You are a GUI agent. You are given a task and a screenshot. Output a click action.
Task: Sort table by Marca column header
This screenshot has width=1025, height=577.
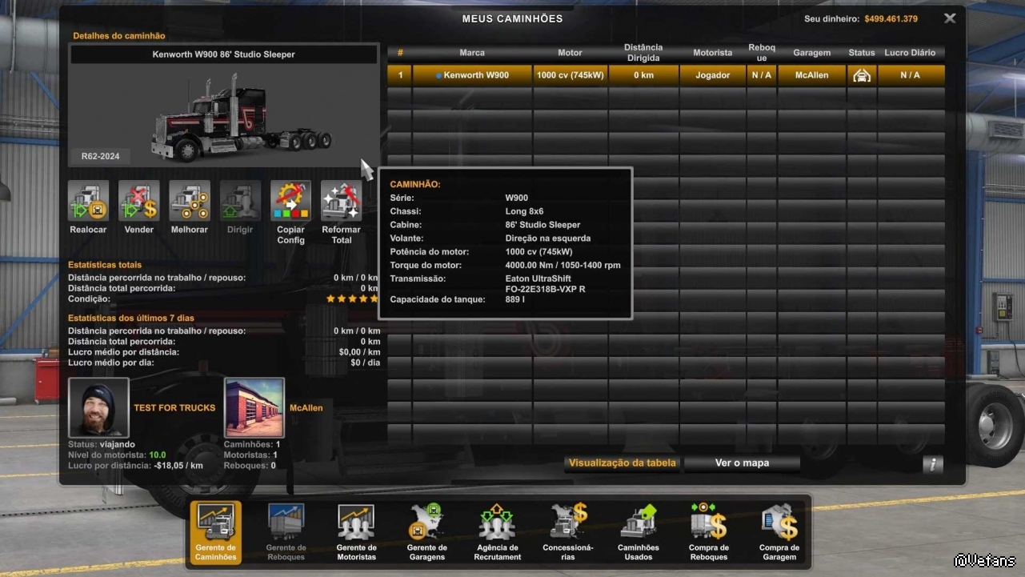[472, 53]
